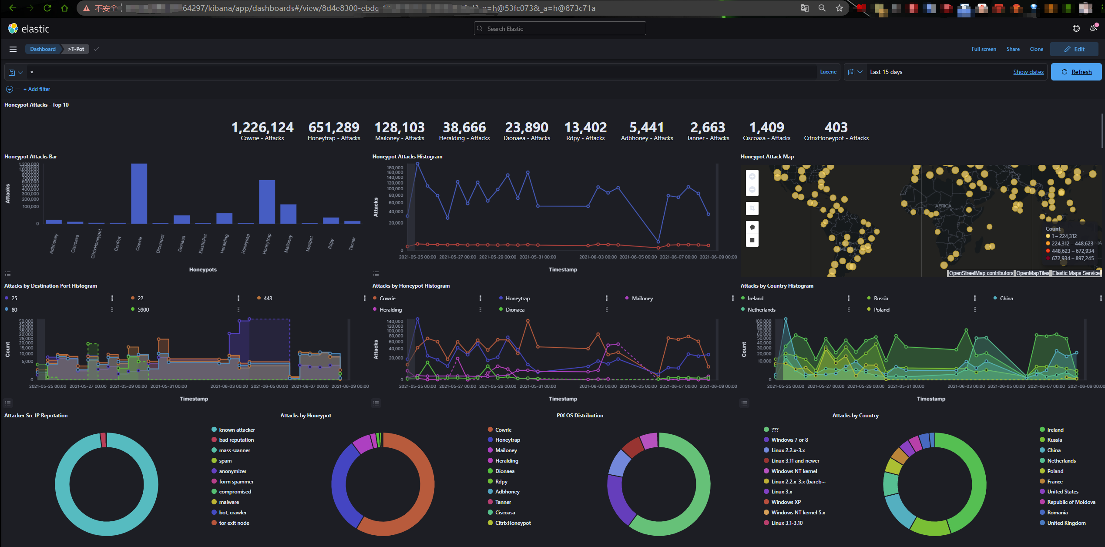Click the fit-to-data-bounds crop icon on map
1105x547 pixels.
[752, 208]
